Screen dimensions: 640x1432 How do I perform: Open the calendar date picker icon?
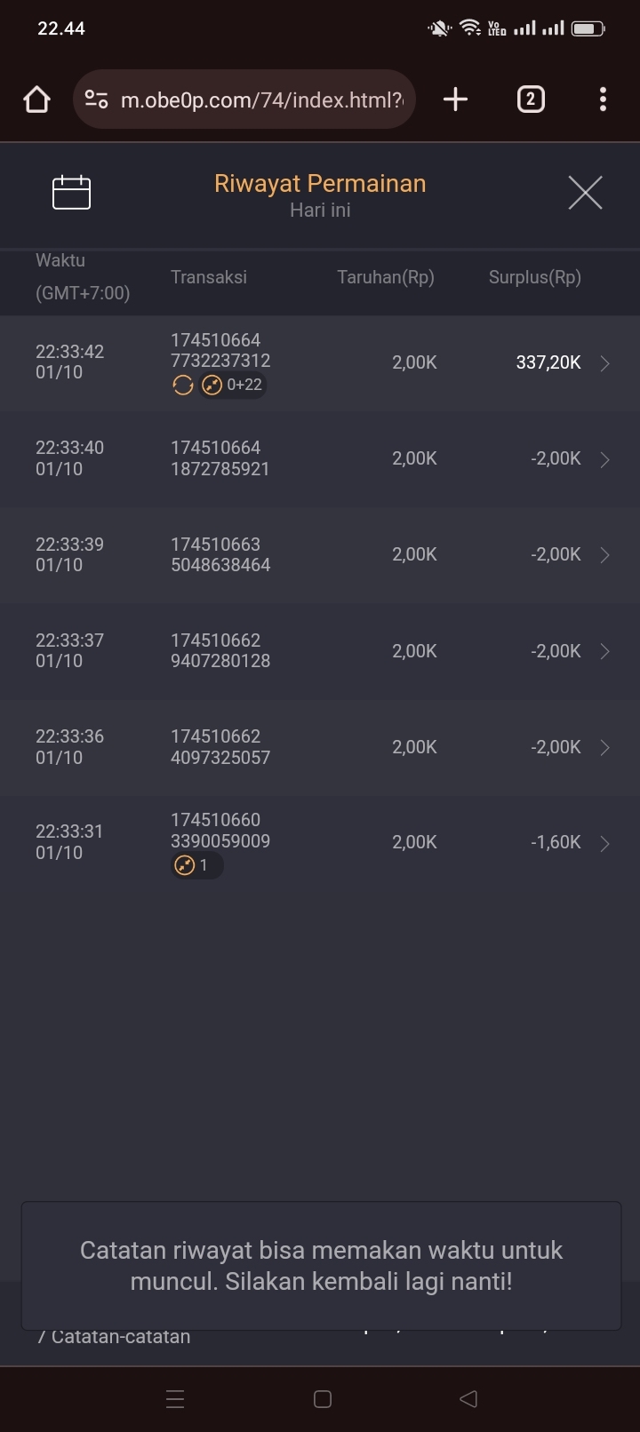(72, 192)
